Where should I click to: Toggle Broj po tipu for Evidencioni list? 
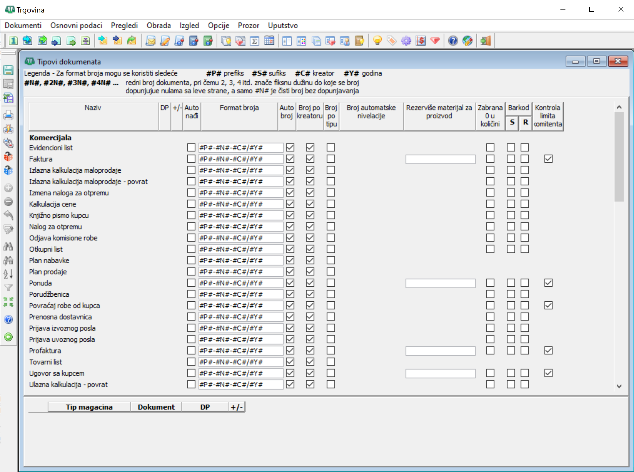coord(331,147)
